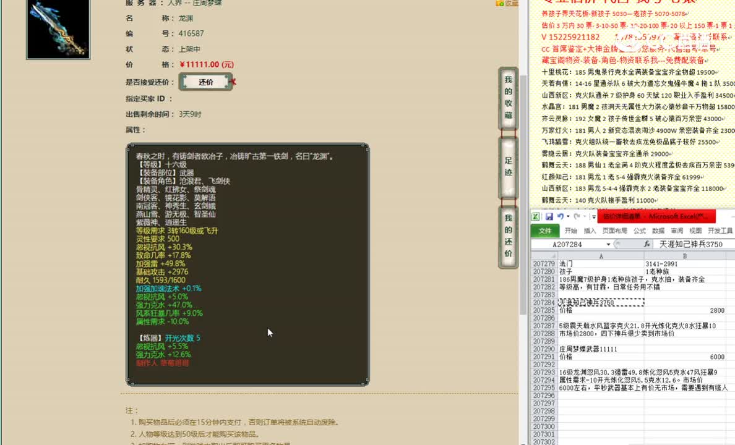
Task: Click item number 416587
Action: coord(191,33)
